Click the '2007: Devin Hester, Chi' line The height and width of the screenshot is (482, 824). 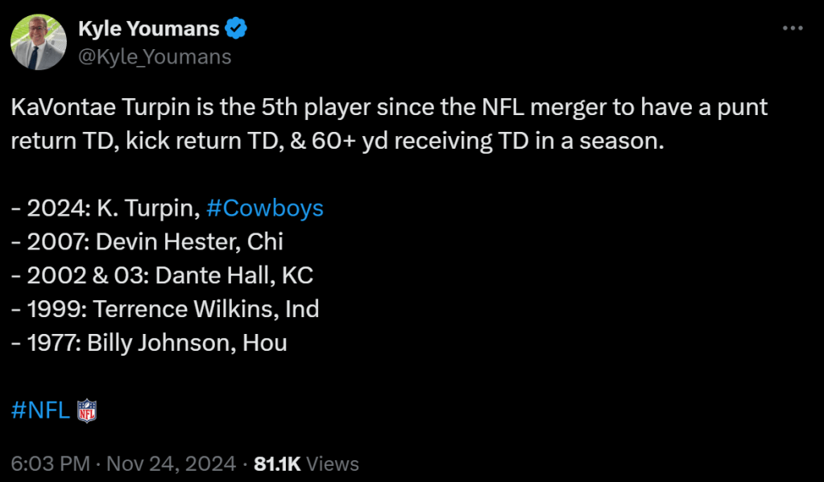click(x=147, y=242)
